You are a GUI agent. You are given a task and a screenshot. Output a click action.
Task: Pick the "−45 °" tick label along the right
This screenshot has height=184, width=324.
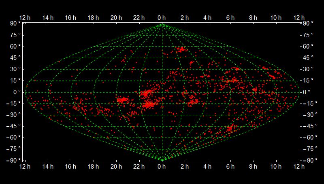point(310,126)
